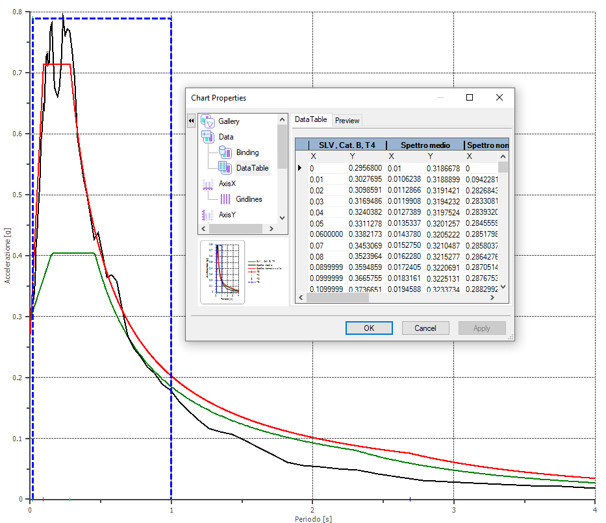Select the cell containing 0.2956800

pos(365,168)
